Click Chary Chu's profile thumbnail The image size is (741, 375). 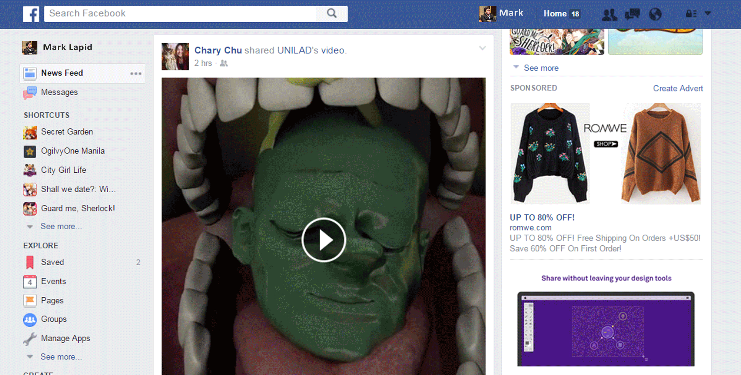175,57
